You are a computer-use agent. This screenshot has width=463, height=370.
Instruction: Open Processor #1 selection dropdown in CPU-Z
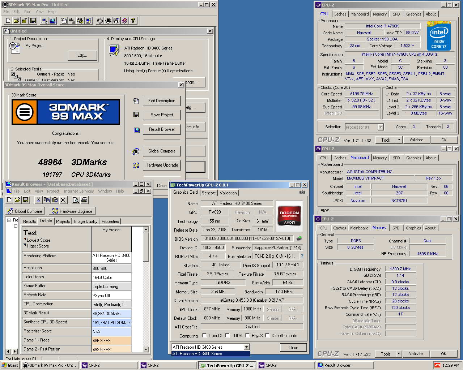[381, 127]
